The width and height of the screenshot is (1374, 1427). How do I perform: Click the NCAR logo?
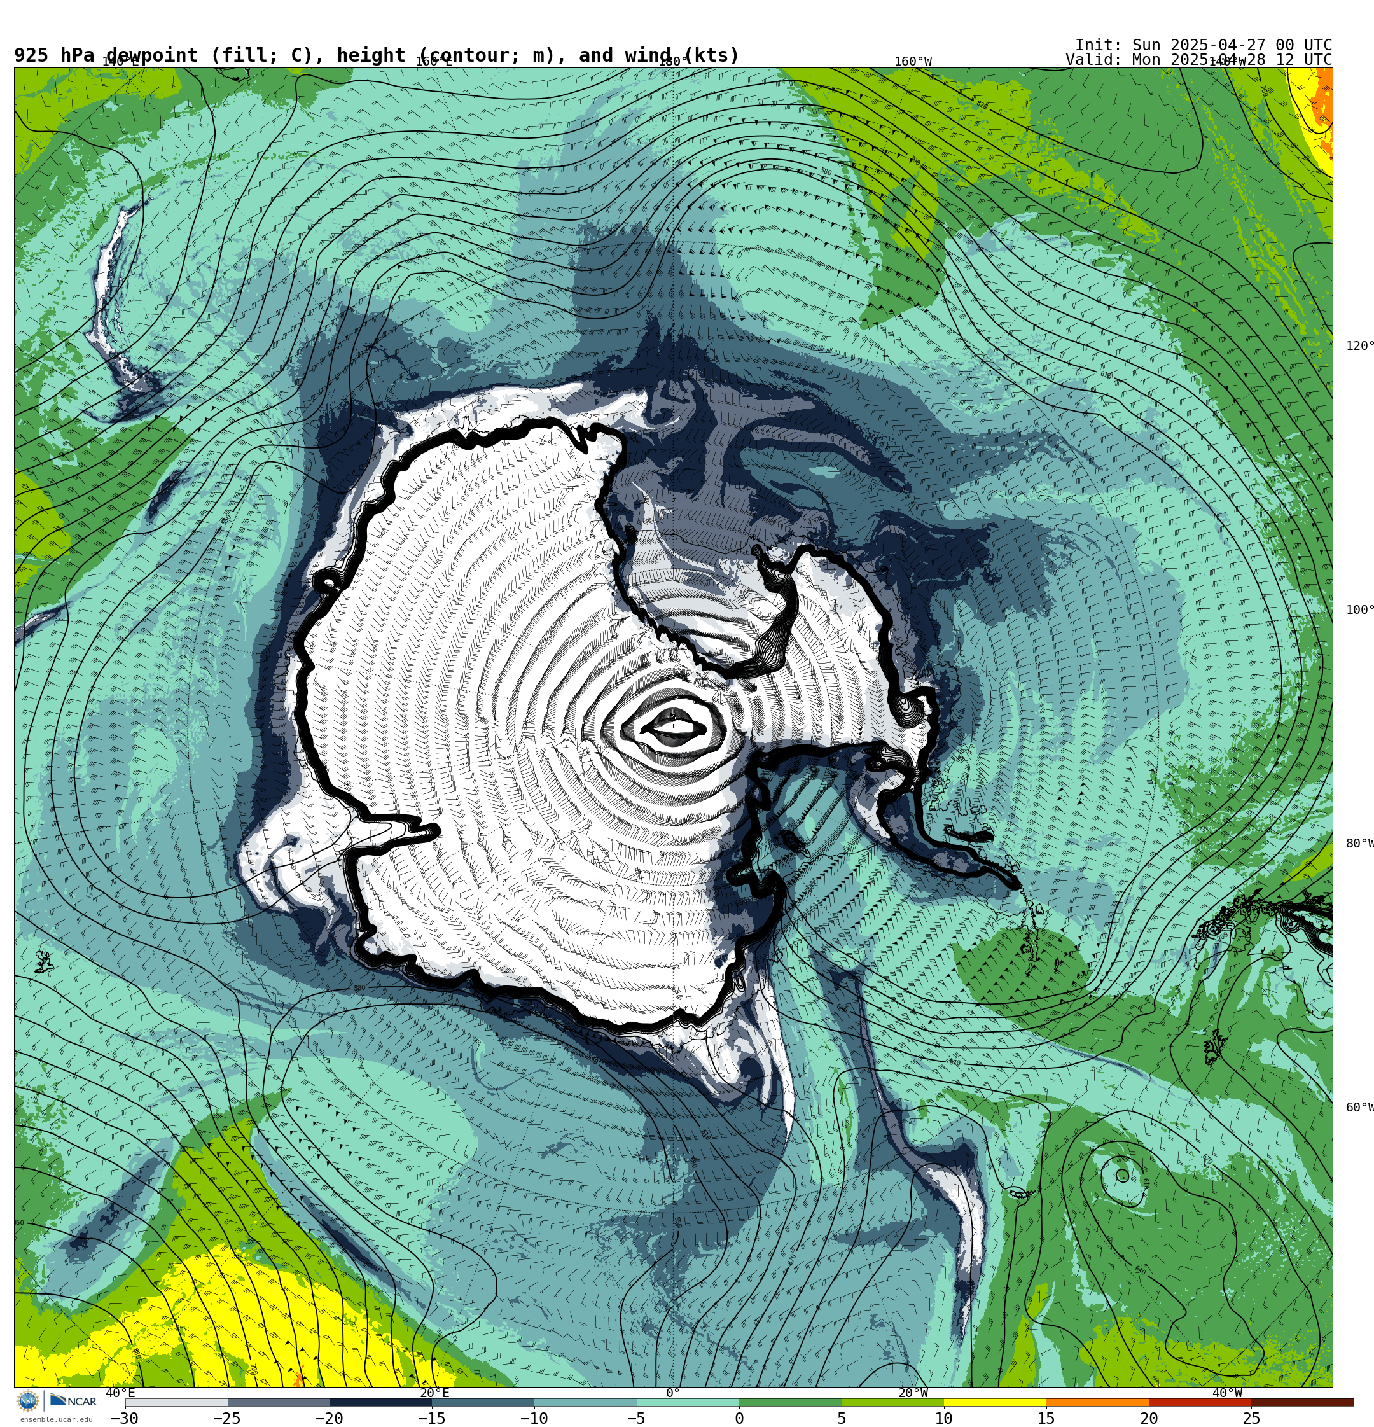tap(73, 1402)
